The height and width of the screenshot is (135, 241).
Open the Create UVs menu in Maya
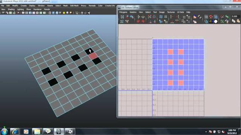[x=110, y=6]
